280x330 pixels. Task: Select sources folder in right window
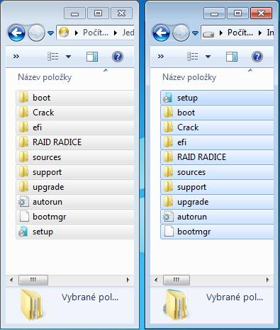tap(217, 172)
